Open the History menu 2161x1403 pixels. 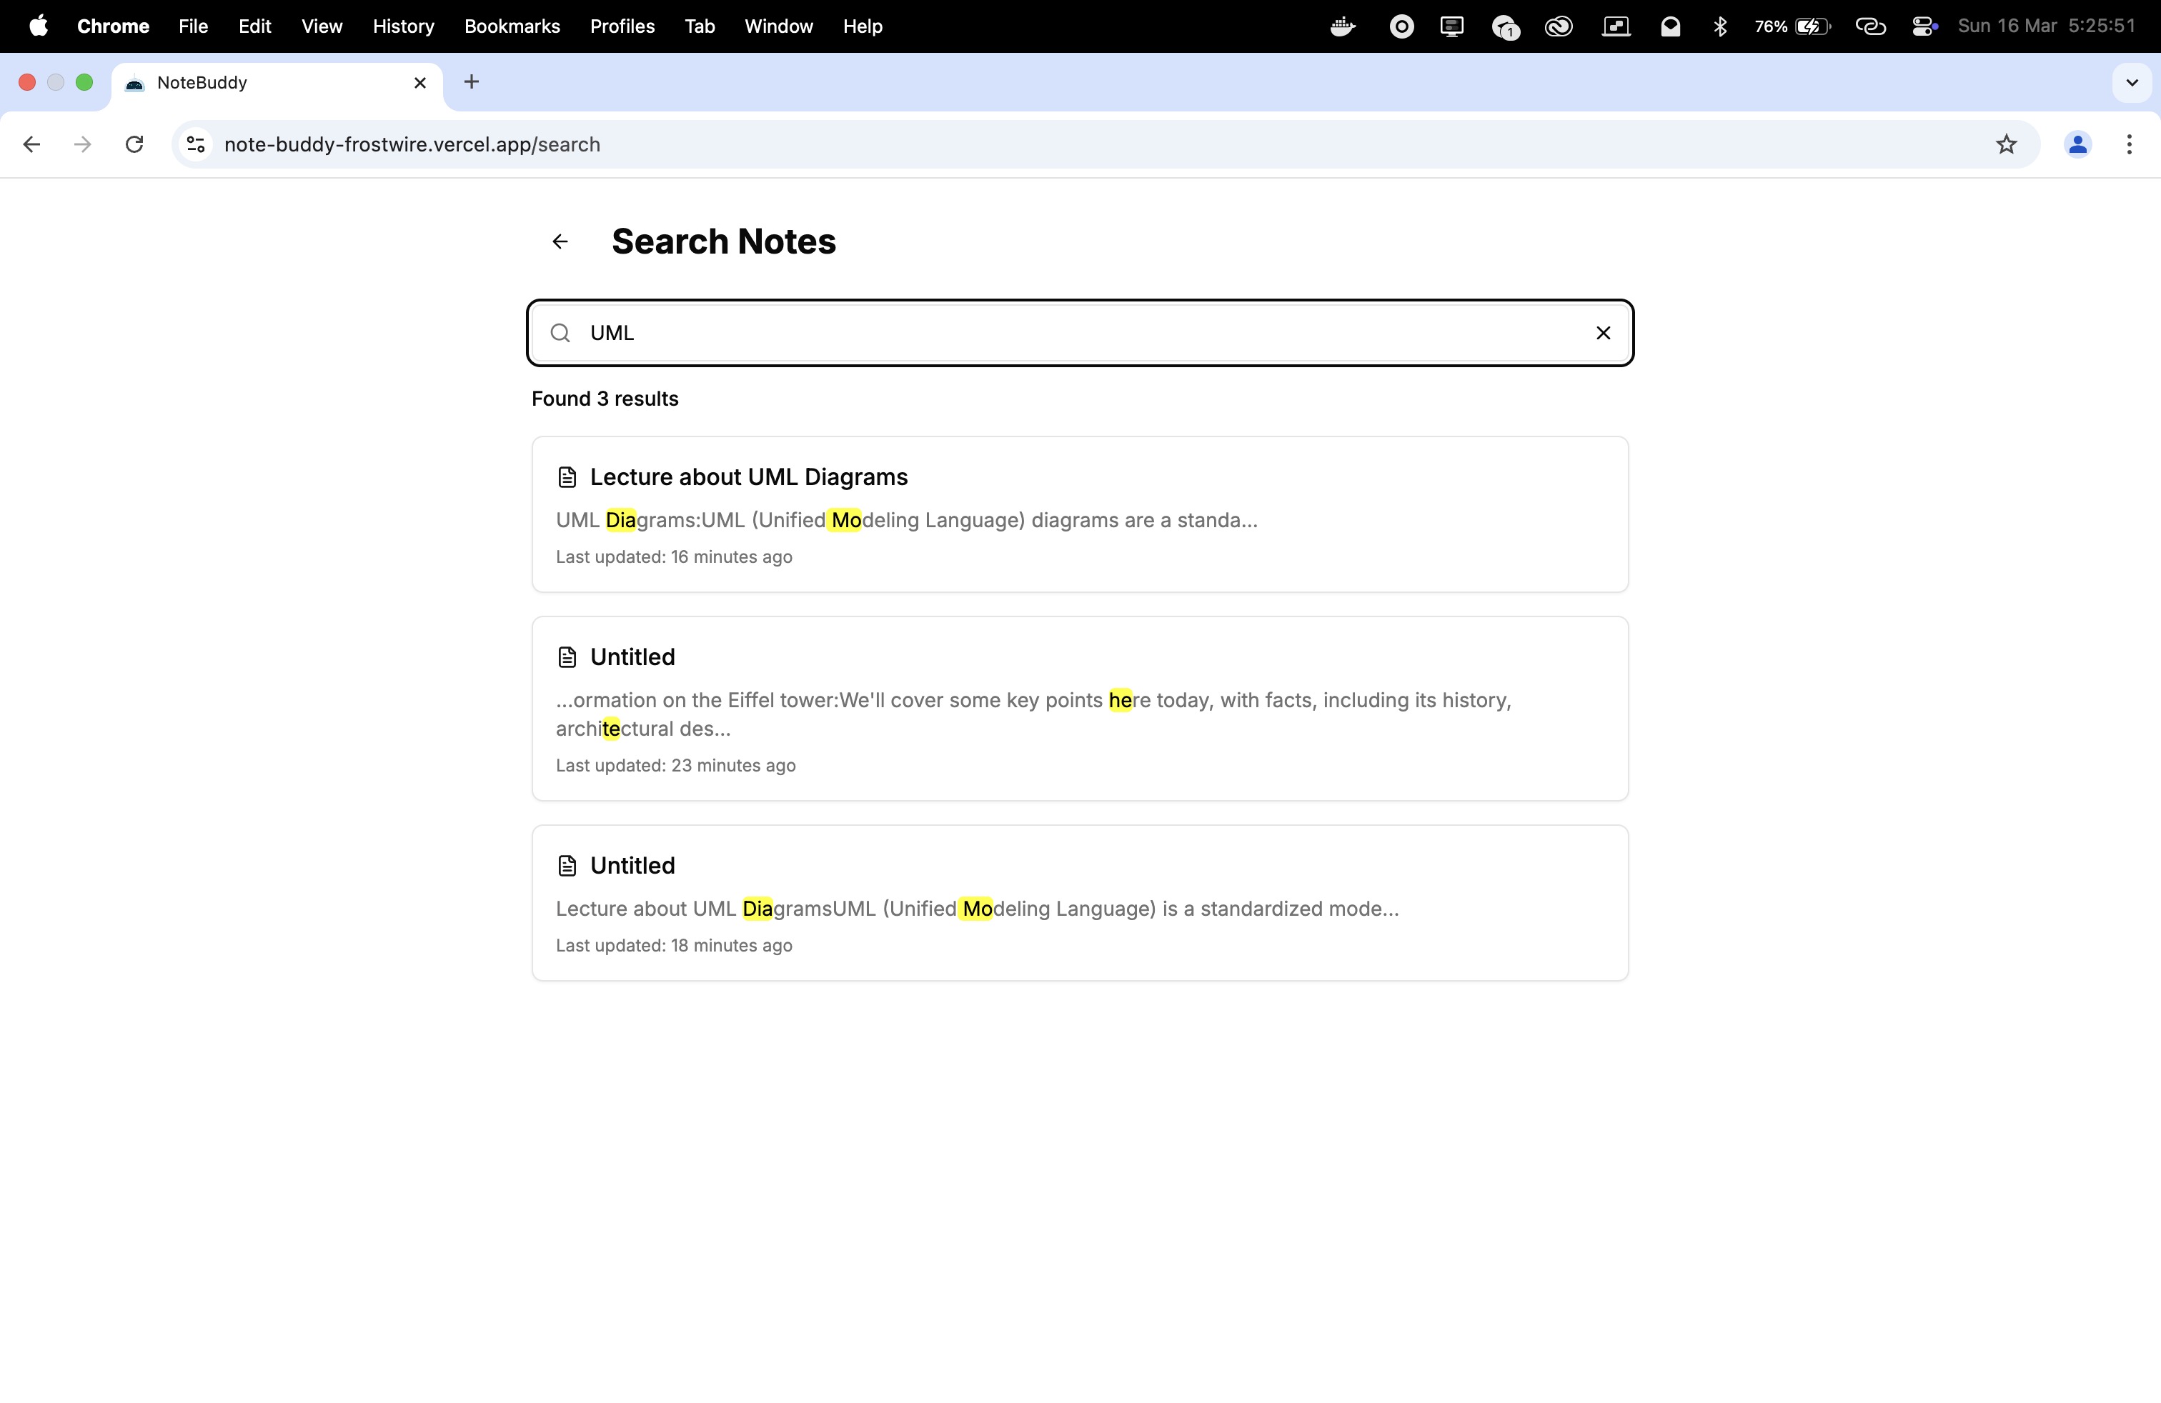coord(403,26)
